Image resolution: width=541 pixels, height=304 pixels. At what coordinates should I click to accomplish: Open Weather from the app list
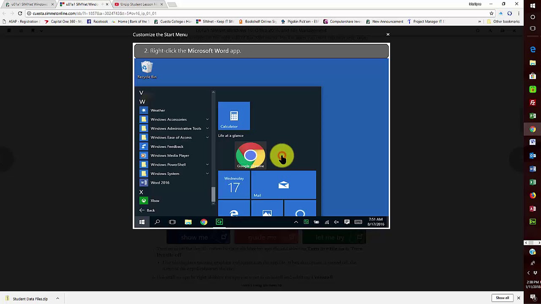pos(158,110)
